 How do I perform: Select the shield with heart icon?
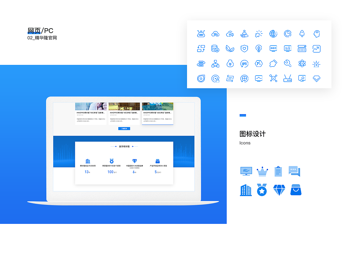click(x=245, y=48)
